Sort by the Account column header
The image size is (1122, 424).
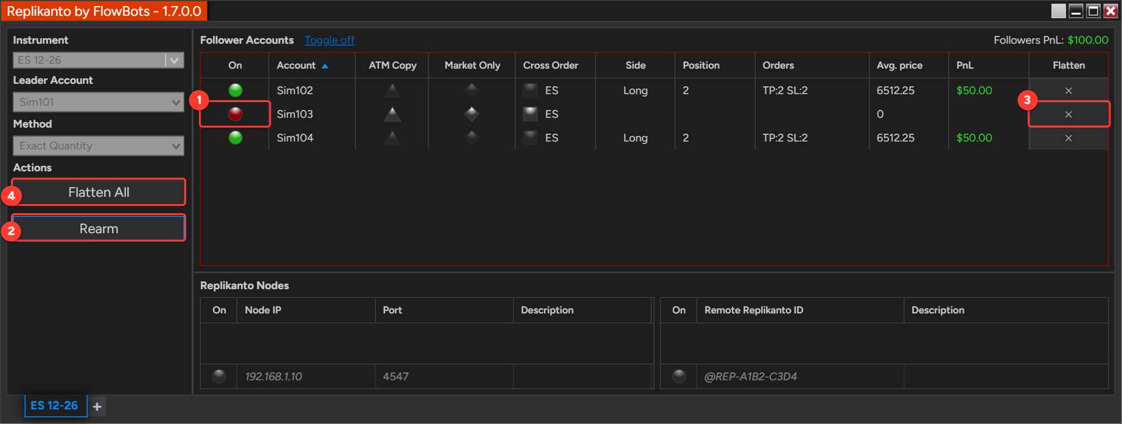point(312,65)
